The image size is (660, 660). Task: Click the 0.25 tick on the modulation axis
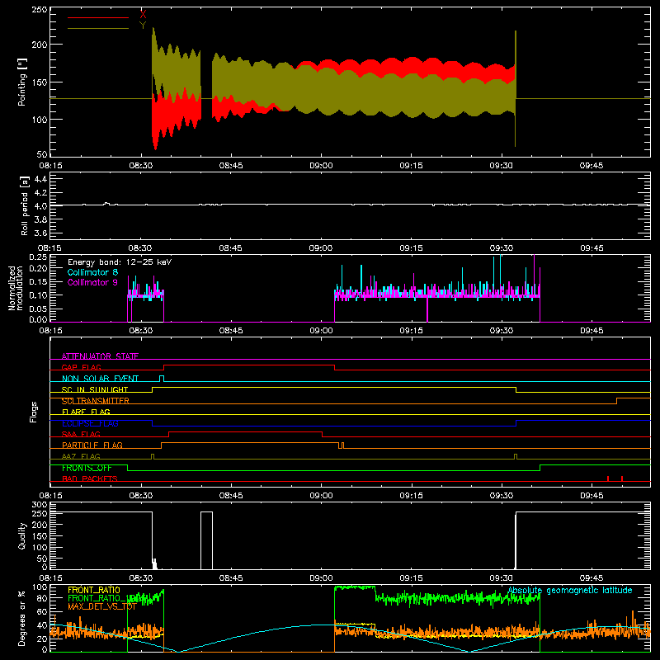point(38,257)
